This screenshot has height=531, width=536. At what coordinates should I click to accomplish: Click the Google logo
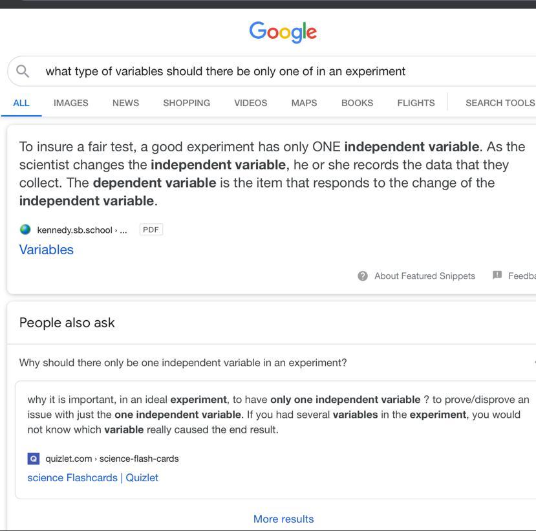[x=283, y=32]
